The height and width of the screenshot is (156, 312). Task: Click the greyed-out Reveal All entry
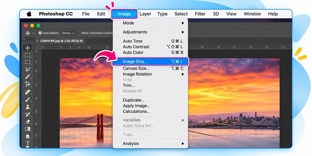pos(151,91)
